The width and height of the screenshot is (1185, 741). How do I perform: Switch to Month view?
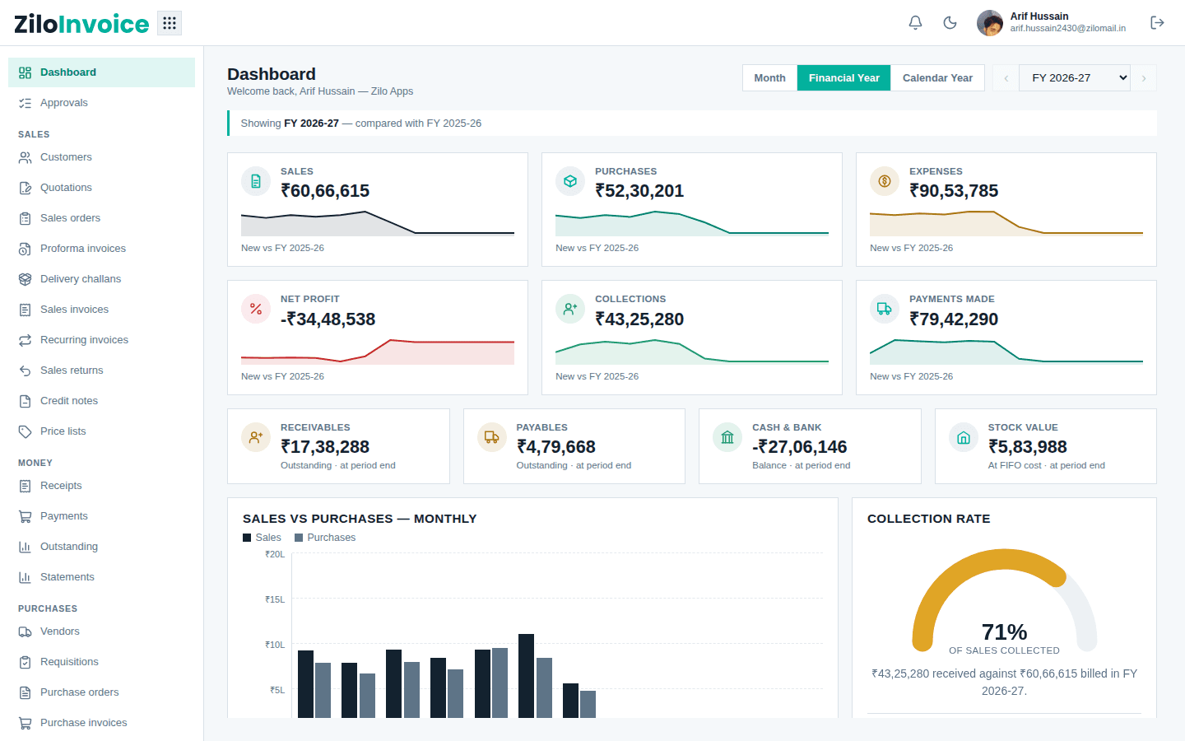click(769, 77)
